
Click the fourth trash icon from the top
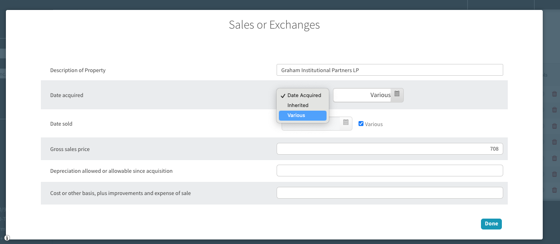554,142
